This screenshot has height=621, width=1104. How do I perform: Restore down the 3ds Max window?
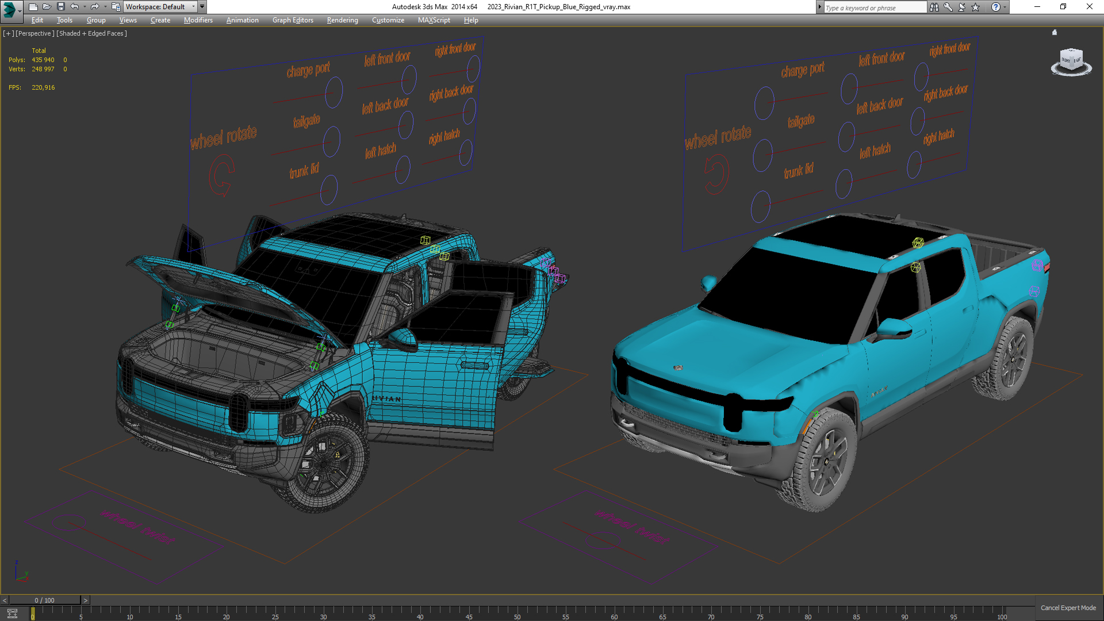(x=1063, y=7)
